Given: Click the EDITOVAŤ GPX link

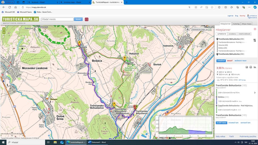Looking at the screenshot, I should pos(245,123).
